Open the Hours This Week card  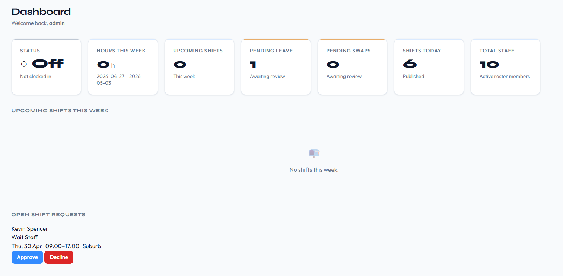123,67
